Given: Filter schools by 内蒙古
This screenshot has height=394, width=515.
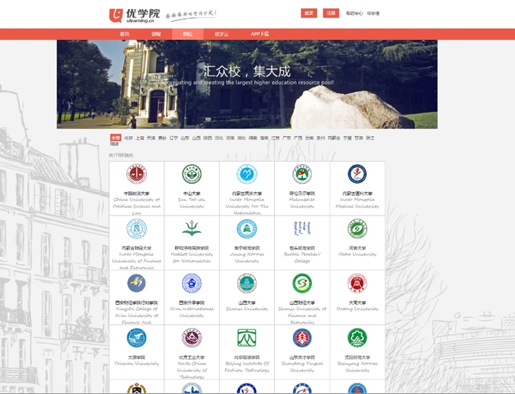Looking at the screenshot, I should [334, 138].
